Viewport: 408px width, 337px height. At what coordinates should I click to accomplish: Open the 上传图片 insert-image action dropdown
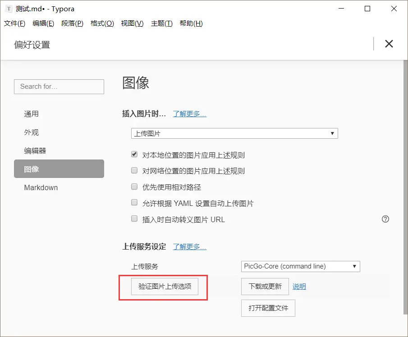(234, 133)
